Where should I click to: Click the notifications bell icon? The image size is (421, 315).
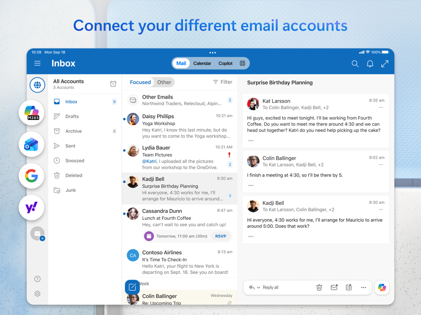(370, 63)
